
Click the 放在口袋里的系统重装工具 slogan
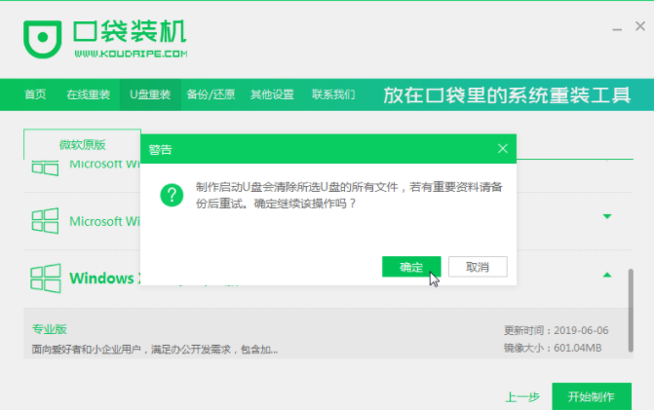[x=507, y=95]
